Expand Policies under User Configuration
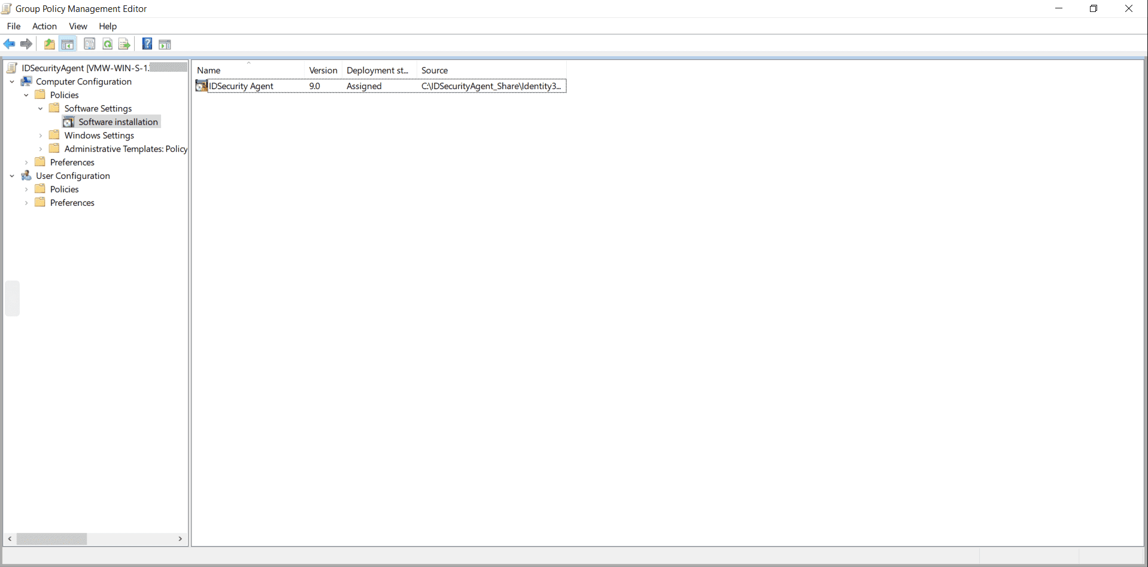1148x567 pixels. click(x=26, y=189)
